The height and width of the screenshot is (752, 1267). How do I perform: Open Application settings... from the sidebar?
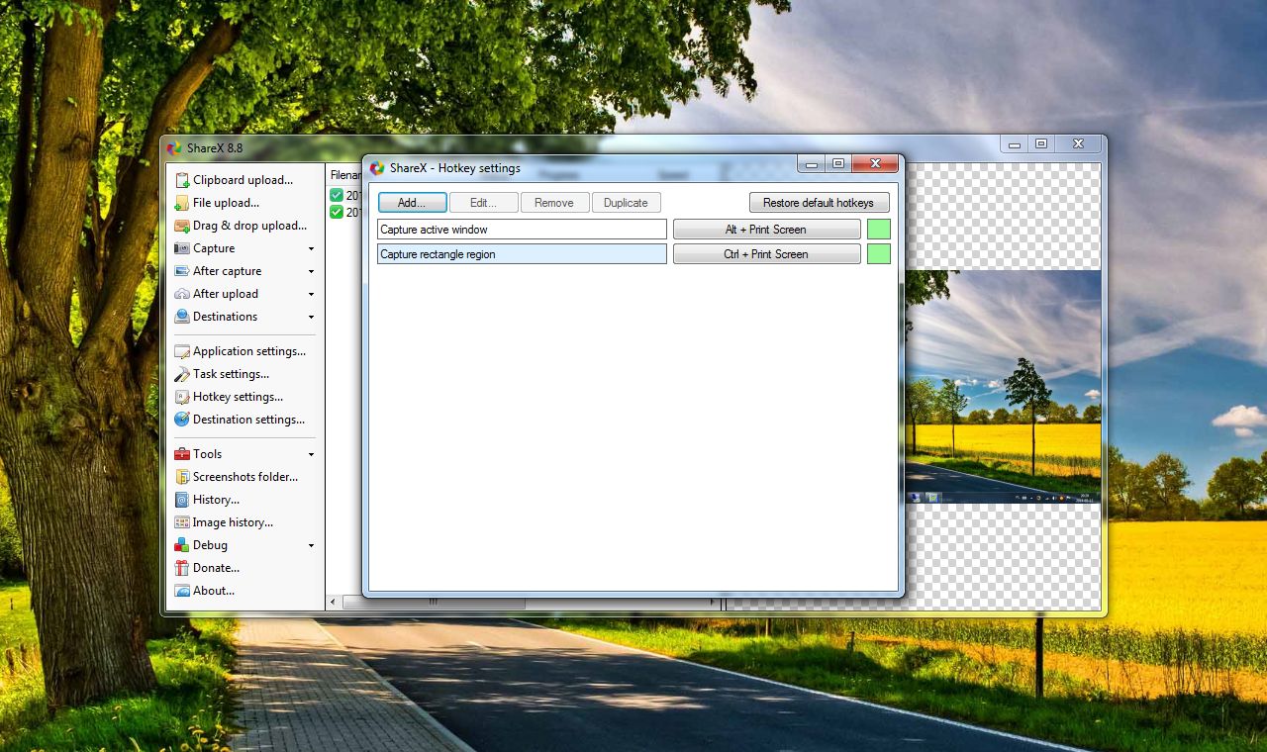pyautogui.click(x=241, y=351)
